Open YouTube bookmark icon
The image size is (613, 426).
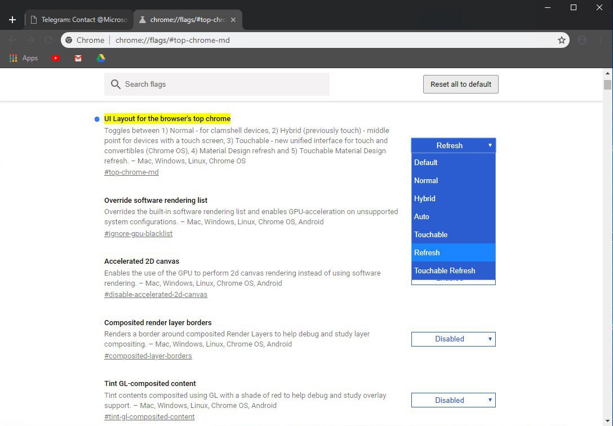pos(56,58)
